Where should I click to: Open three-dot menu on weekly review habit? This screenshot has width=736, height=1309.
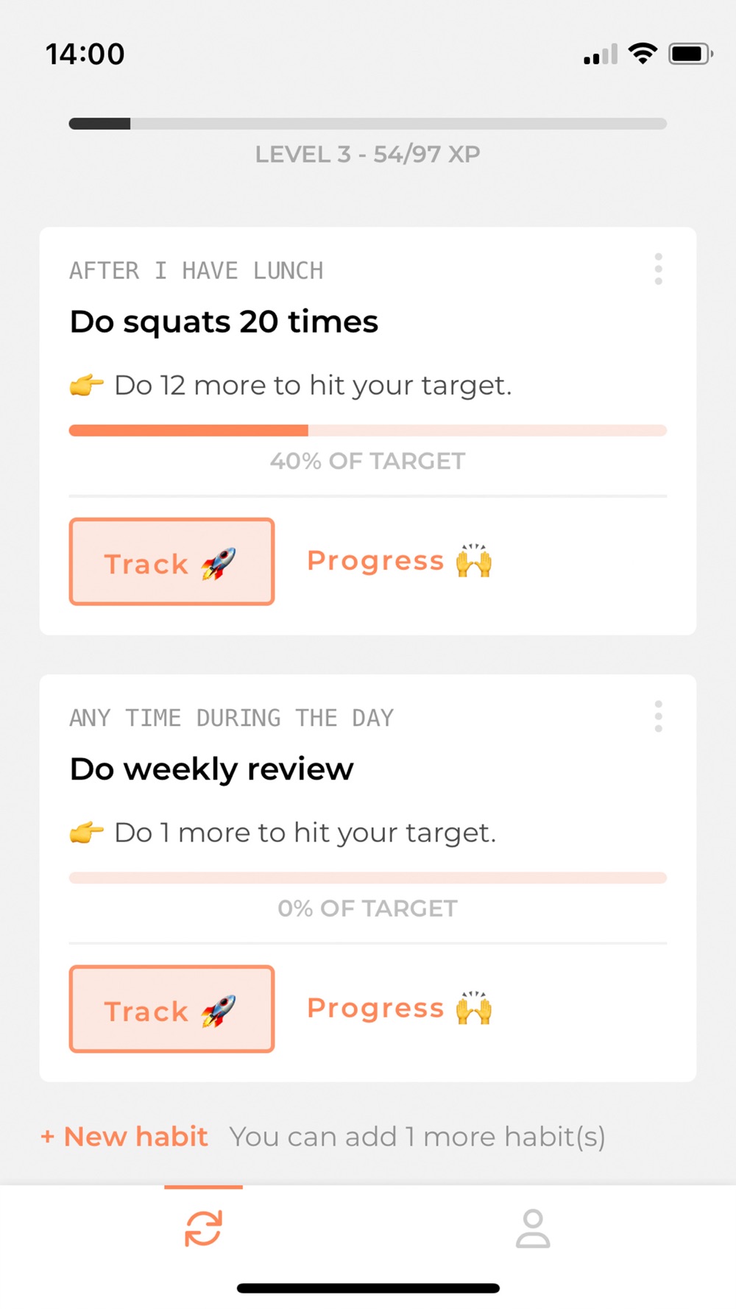(658, 716)
